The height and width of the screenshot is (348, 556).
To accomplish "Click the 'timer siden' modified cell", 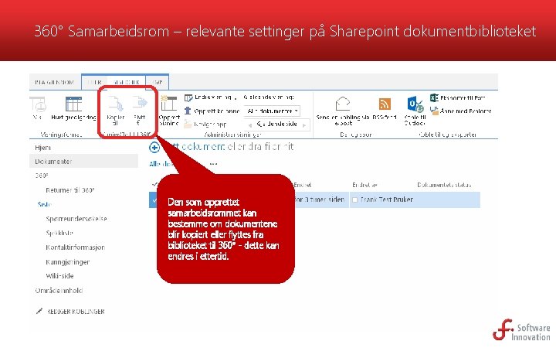I will tap(319, 200).
